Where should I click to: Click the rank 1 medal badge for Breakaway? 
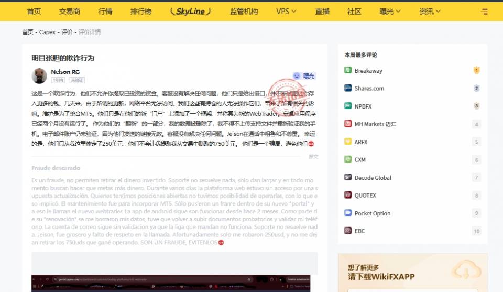pos(476,70)
